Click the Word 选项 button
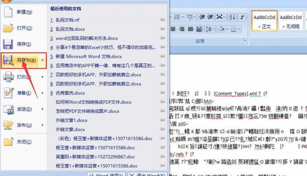 tap(106, 174)
